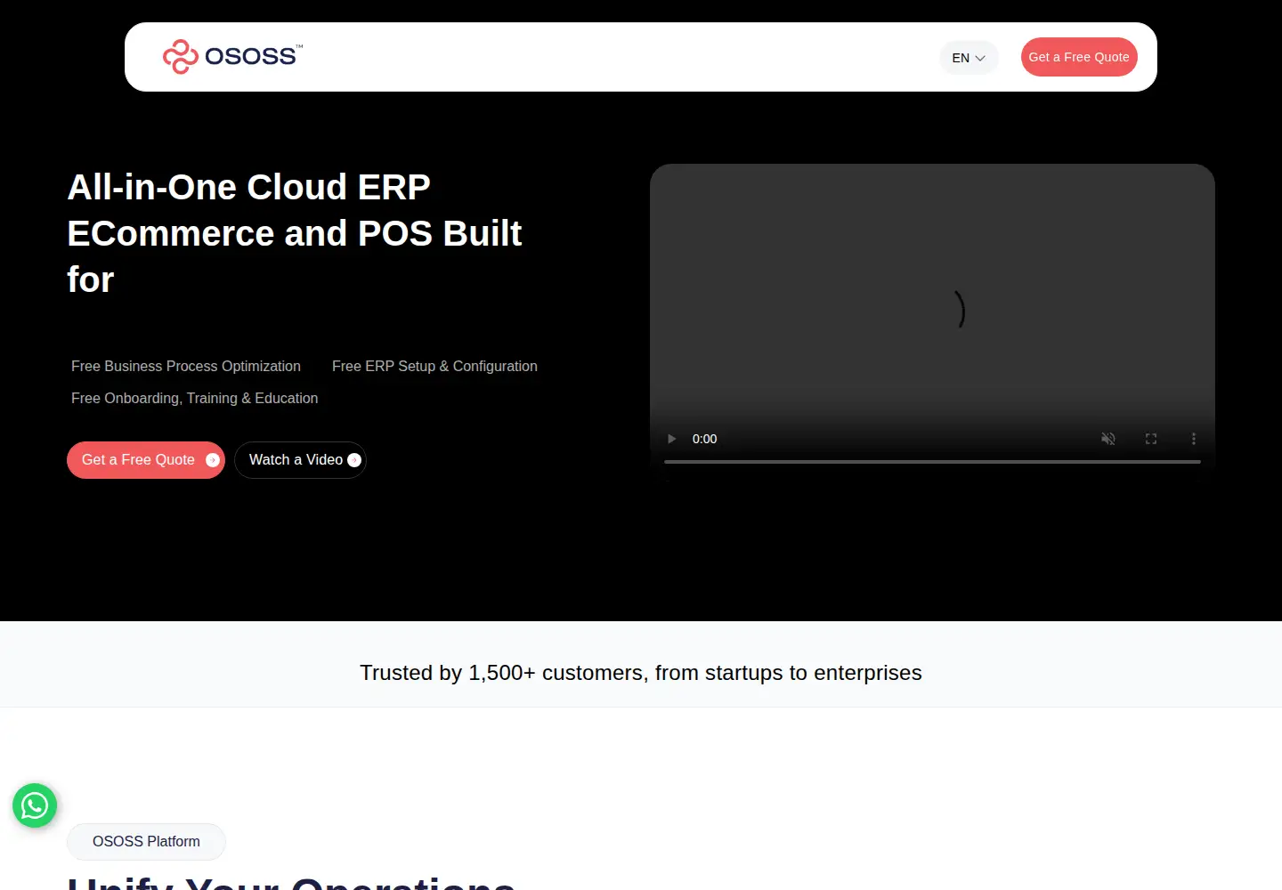Open the EN language dropdown
The height and width of the screenshot is (890, 1282).
coord(969,58)
